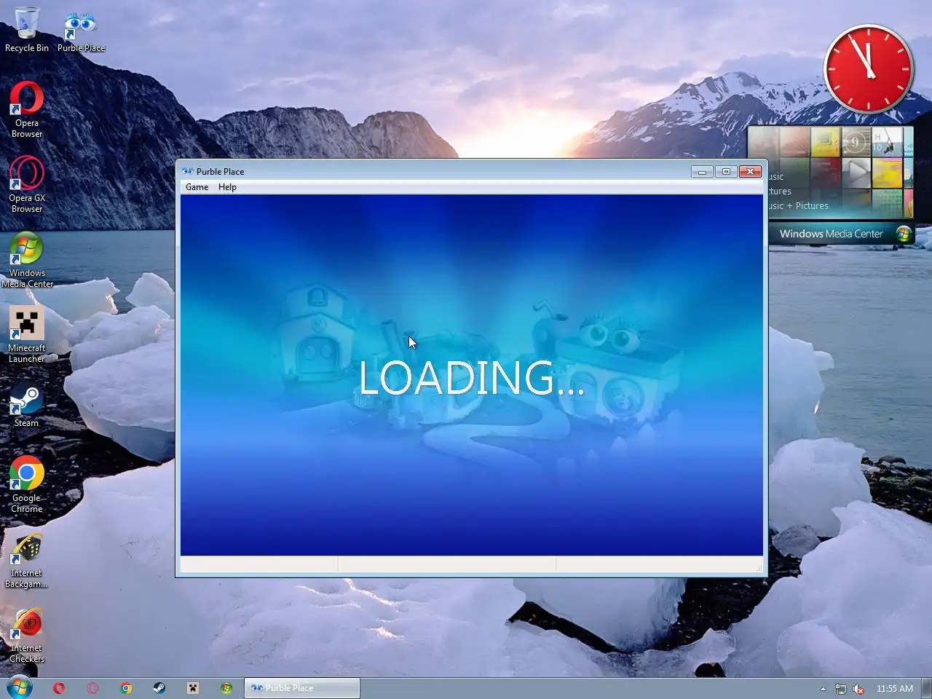
Task: Launch Minecraft from the taskbar
Action: tap(193, 688)
